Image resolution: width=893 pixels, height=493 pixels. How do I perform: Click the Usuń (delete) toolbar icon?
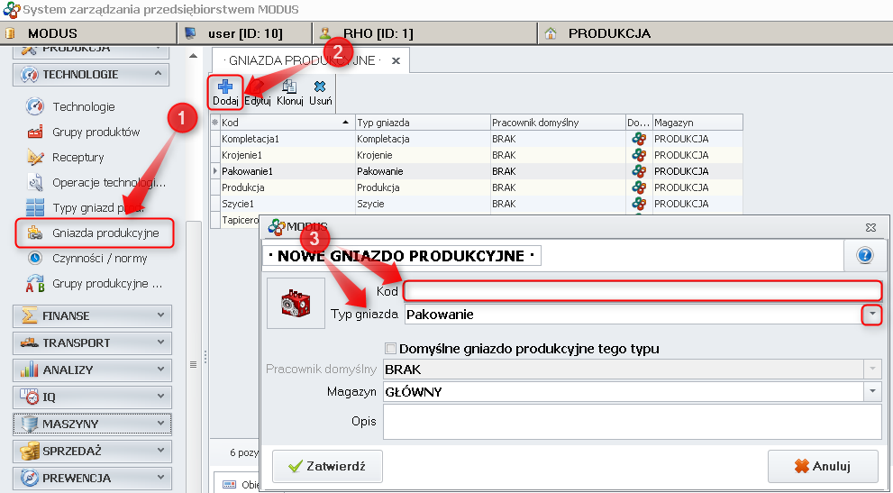[x=320, y=87]
